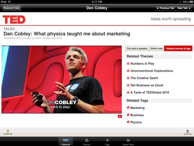
Task: Click tag icon beside Physics
Action: (x=128, y=122)
